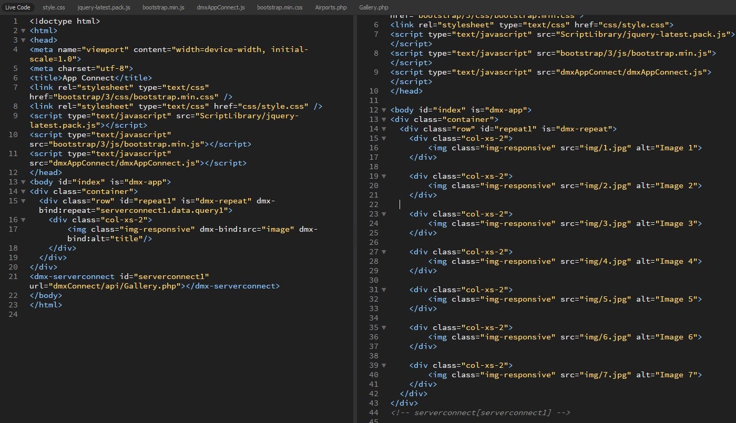Viewport: 736px width, 423px height.
Task: Click line number 21 in left gutter
Action: tap(13, 276)
